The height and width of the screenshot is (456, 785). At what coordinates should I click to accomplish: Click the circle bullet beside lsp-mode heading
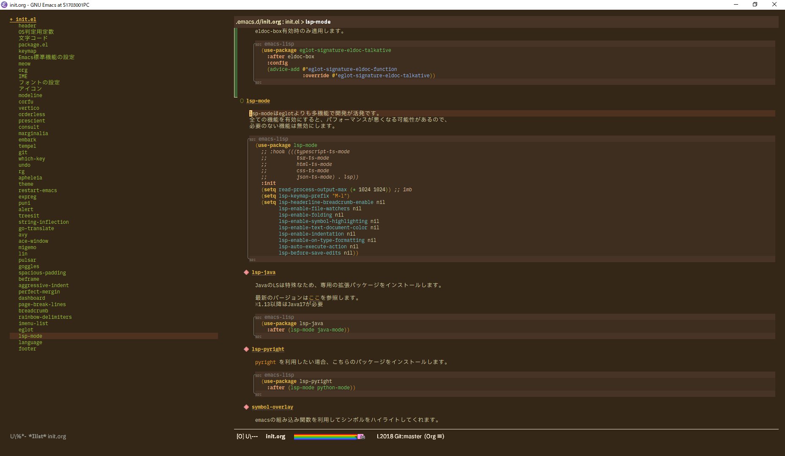pyautogui.click(x=242, y=100)
